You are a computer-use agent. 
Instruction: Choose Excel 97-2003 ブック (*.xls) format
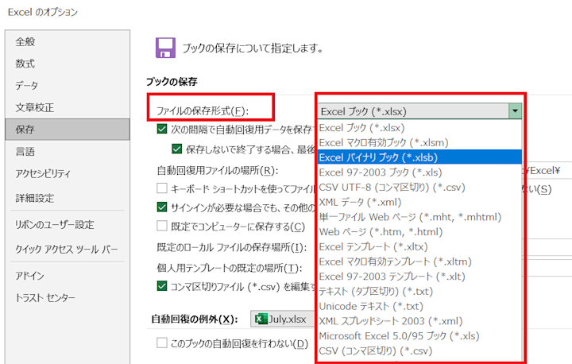pyautogui.click(x=419, y=172)
